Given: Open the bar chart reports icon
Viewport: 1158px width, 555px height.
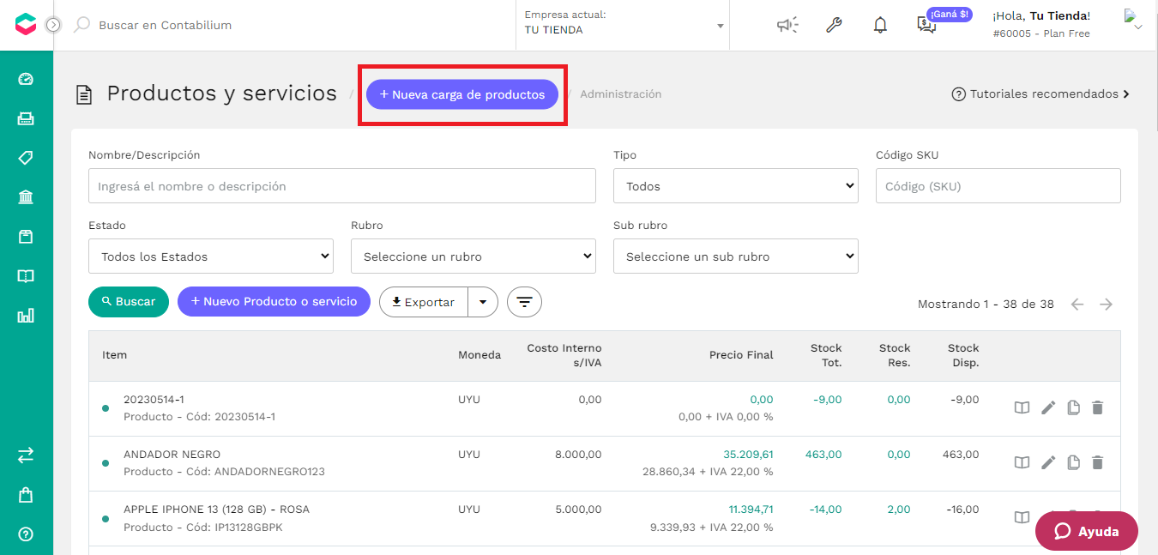Looking at the screenshot, I should point(26,316).
